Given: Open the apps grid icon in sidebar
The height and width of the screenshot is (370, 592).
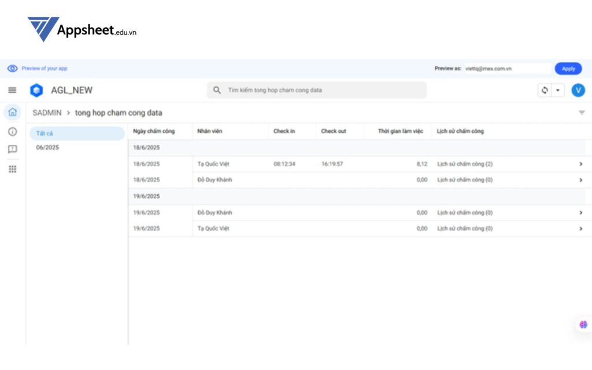Looking at the screenshot, I should click(12, 169).
